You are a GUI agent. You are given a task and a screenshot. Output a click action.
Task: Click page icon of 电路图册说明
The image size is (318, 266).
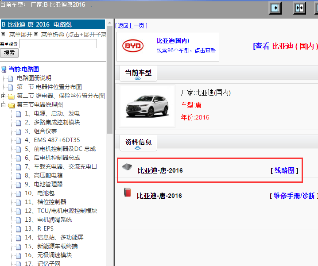[x=11, y=78]
